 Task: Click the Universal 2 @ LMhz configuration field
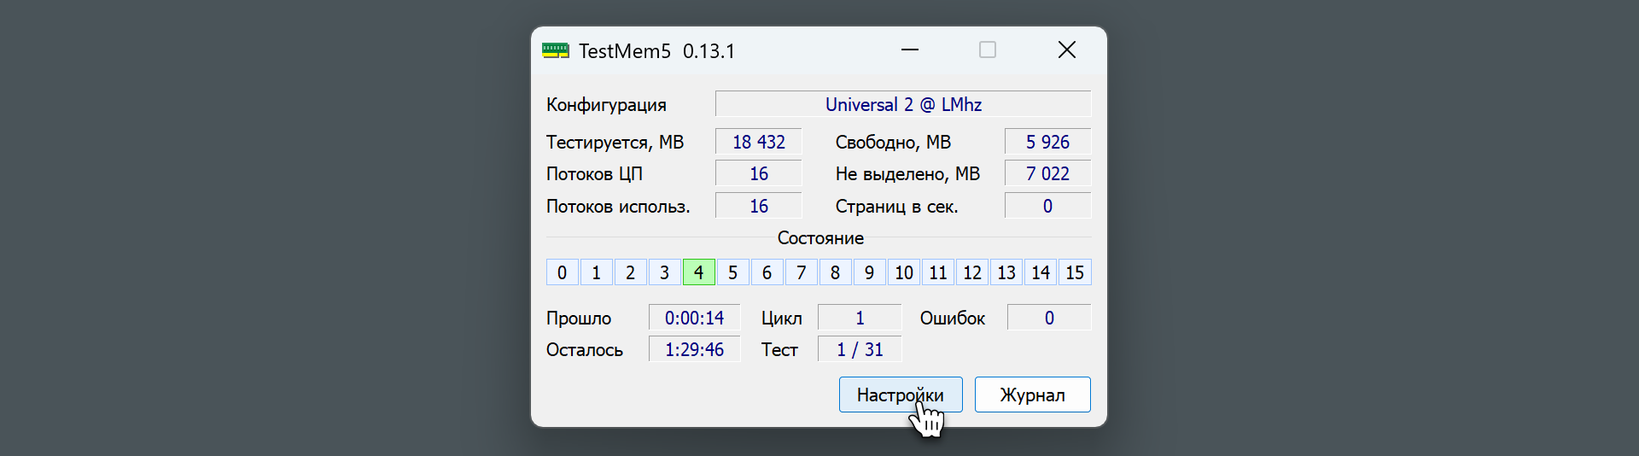902,104
